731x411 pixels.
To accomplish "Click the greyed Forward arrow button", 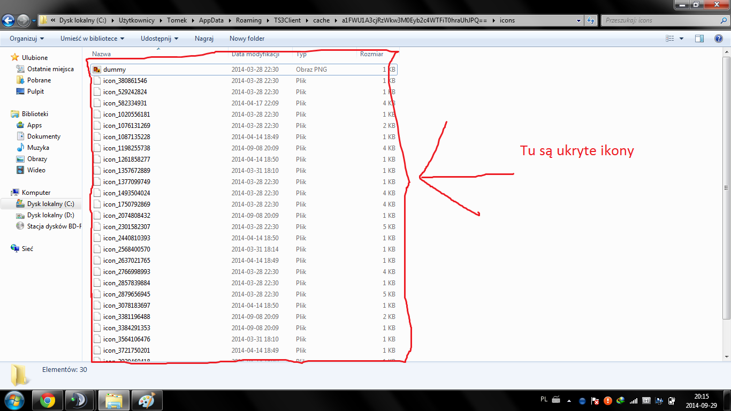I will 23,20.
